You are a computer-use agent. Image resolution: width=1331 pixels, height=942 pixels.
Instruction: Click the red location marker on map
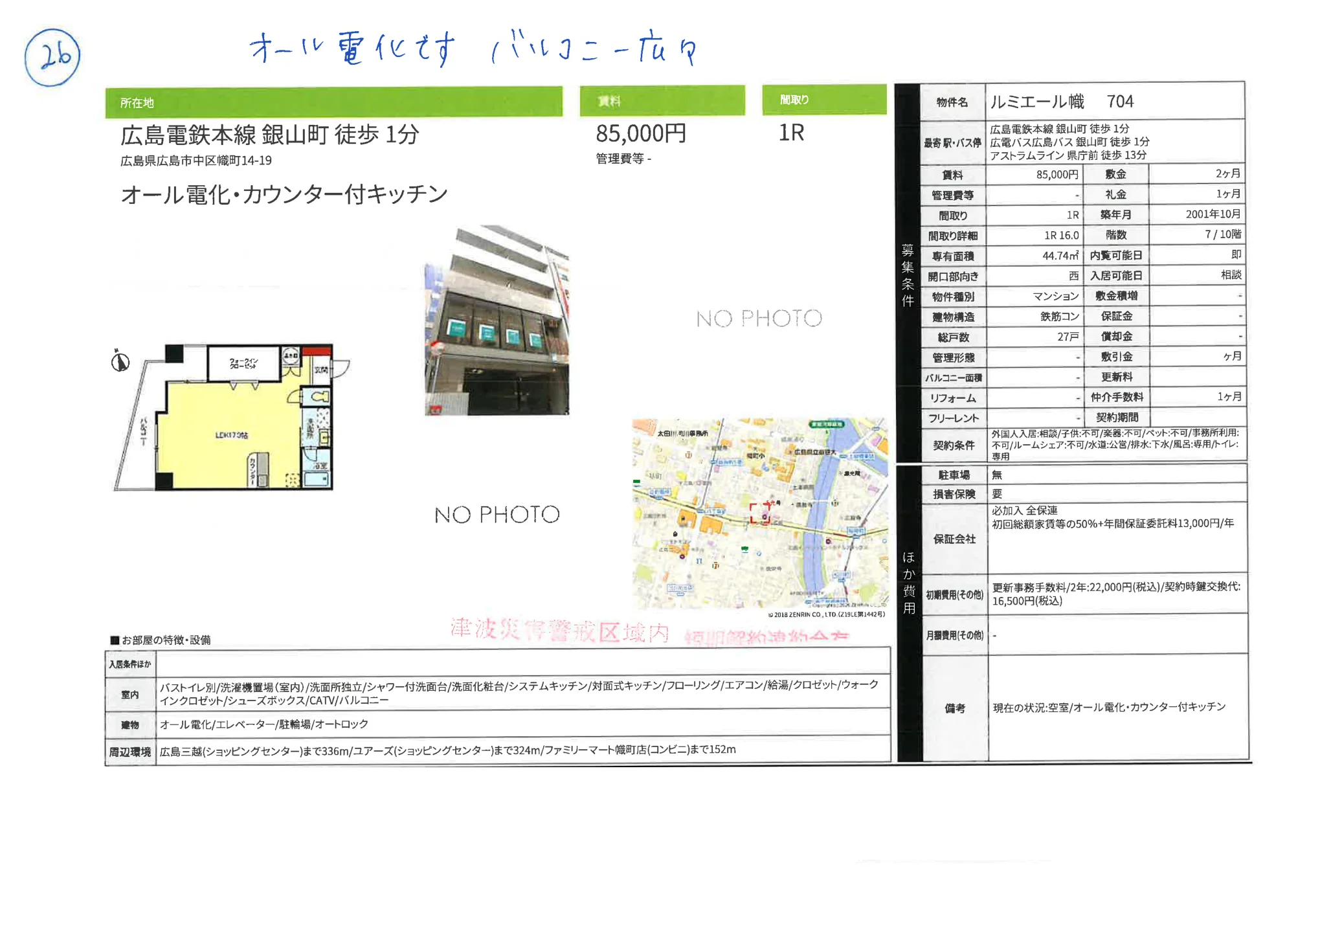tap(761, 513)
